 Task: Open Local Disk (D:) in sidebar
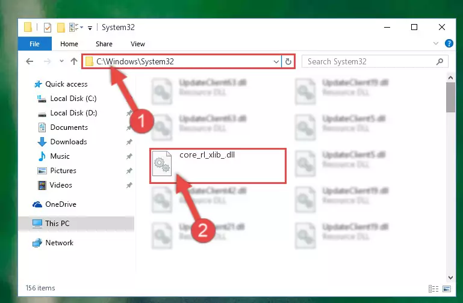click(x=73, y=113)
